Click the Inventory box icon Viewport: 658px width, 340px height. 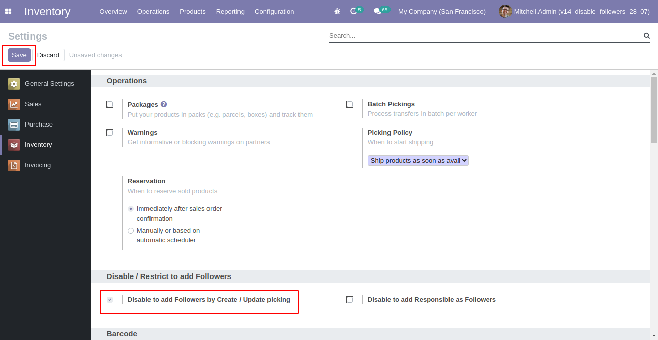pyautogui.click(x=14, y=145)
